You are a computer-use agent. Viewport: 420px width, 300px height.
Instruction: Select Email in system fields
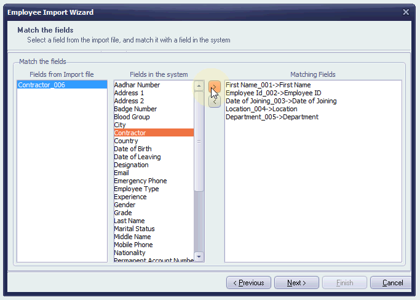tap(154, 173)
